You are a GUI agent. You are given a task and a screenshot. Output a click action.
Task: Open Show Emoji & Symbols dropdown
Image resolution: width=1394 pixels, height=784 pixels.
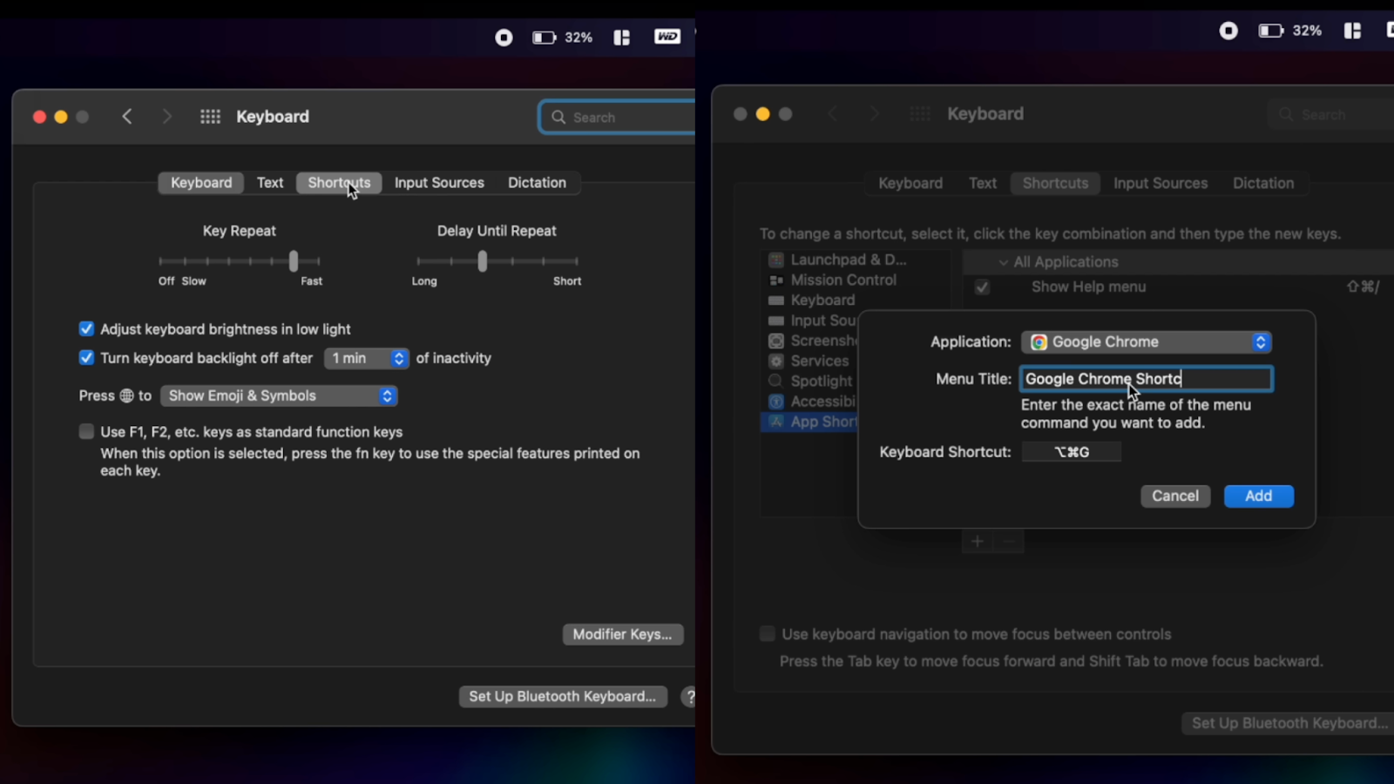pyautogui.click(x=279, y=395)
